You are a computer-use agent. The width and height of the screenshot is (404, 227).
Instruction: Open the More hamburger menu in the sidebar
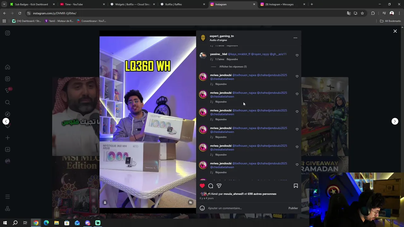pos(8,197)
